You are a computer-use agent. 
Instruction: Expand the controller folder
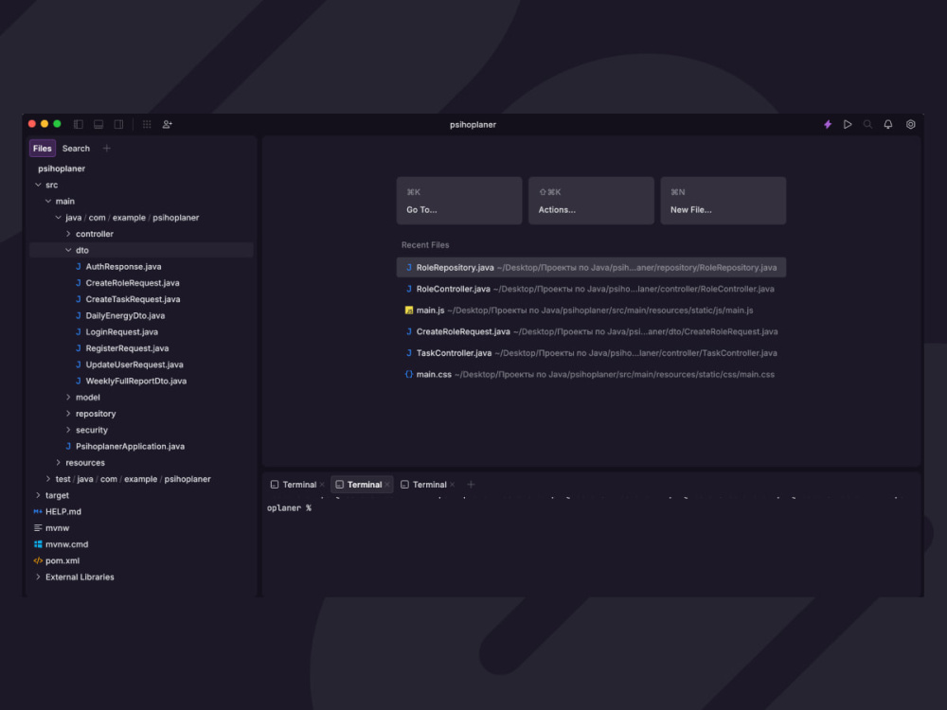68,234
